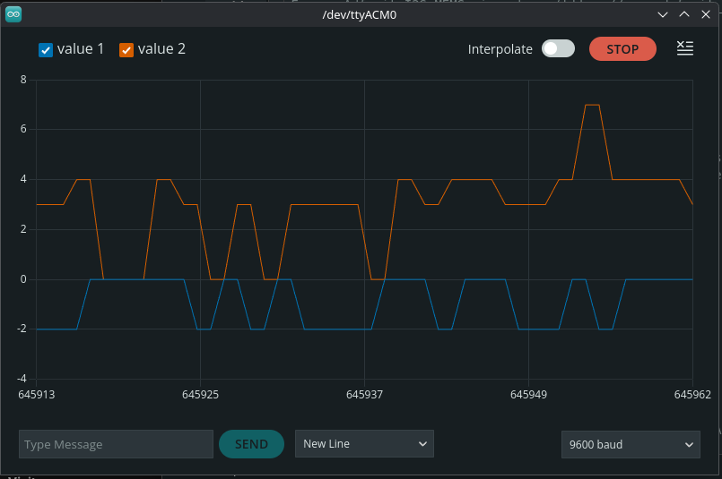Image resolution: width=722 pixels, height=479 pixels.
Task: Minimize the serial plotter window
Action: [663, 14]
